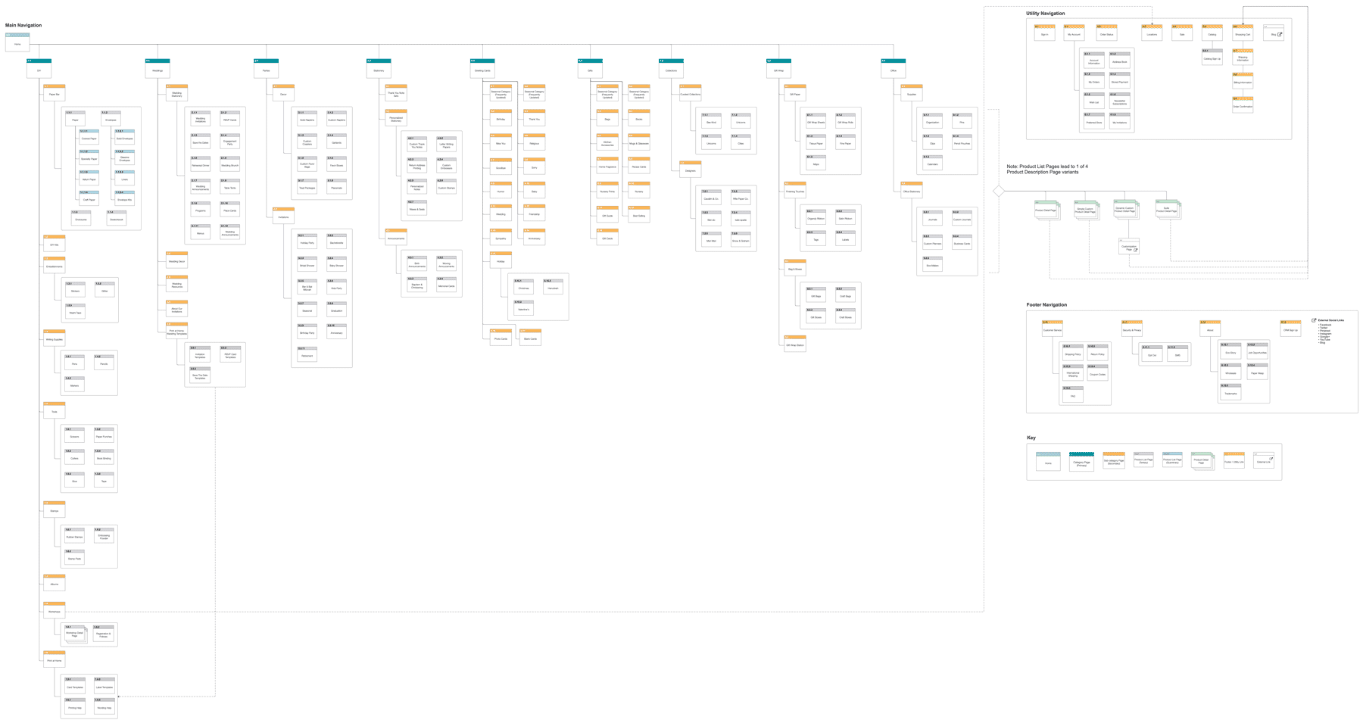
Task: Click the Order Confirmation node
Action: point(1243,105)
